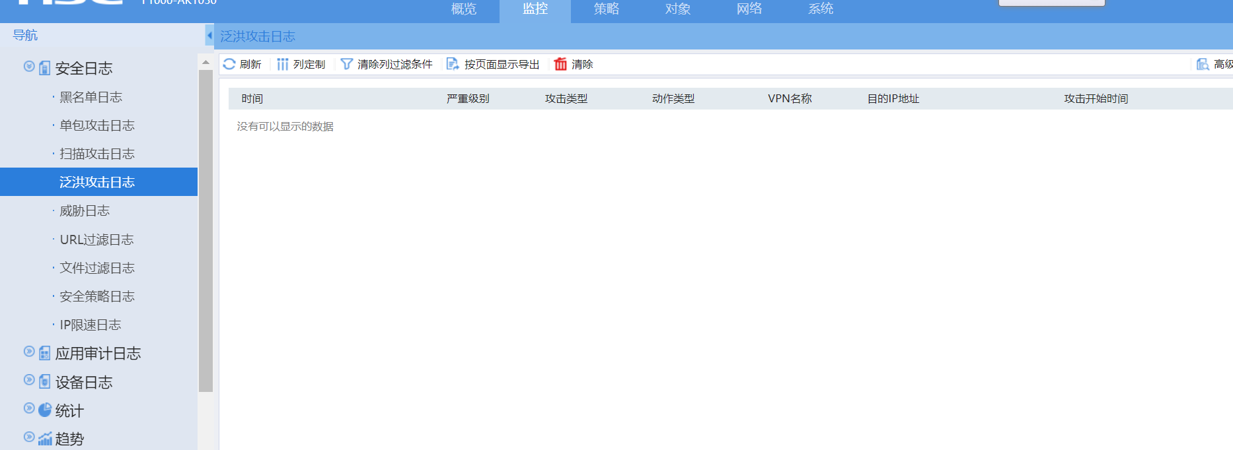1233x450 pixels.
Task: Click the 安全日志 group label
Action: [84, 68]
